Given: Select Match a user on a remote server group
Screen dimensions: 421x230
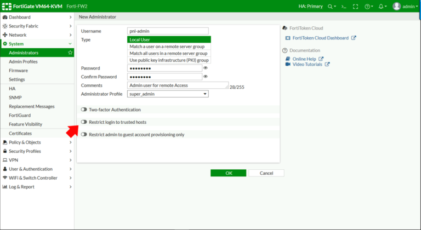Looking at the screenshot, I should click(169, 47).
